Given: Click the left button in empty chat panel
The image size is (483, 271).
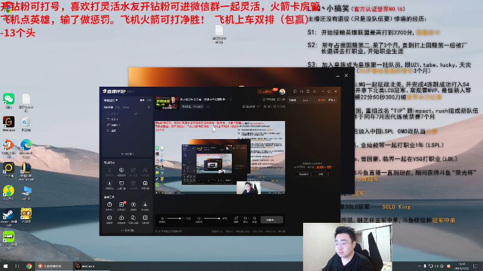Looking at the screenshot, I should click(x=304, y=174).
